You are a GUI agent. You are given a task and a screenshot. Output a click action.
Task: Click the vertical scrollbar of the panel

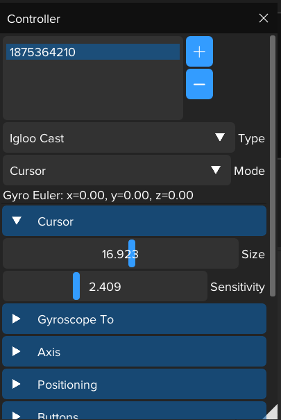tap(273, 166)
